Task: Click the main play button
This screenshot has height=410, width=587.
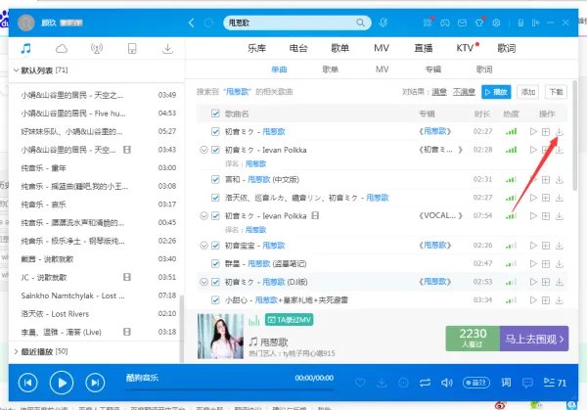Action: coord(62,383)
